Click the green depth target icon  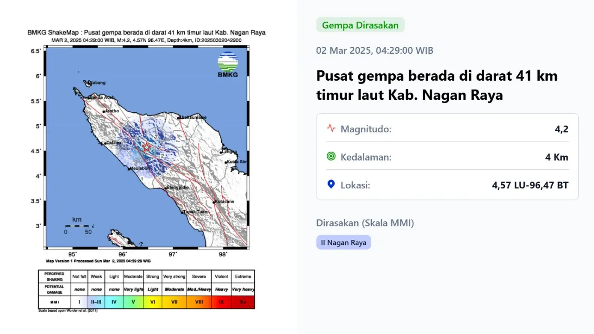tap(331, 157)
